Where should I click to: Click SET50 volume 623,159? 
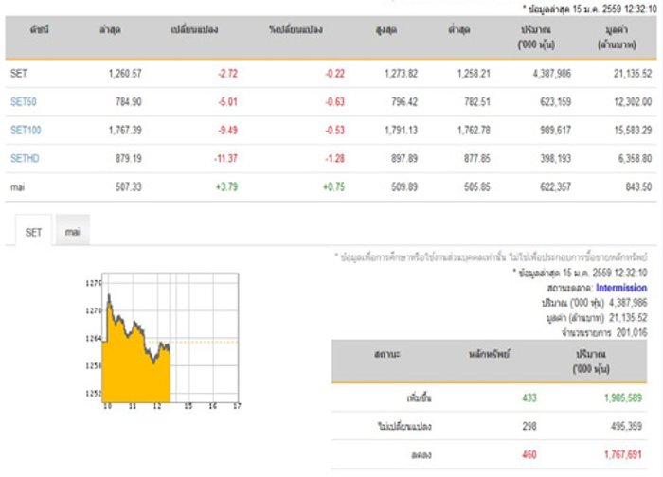[x=555, y=102]
